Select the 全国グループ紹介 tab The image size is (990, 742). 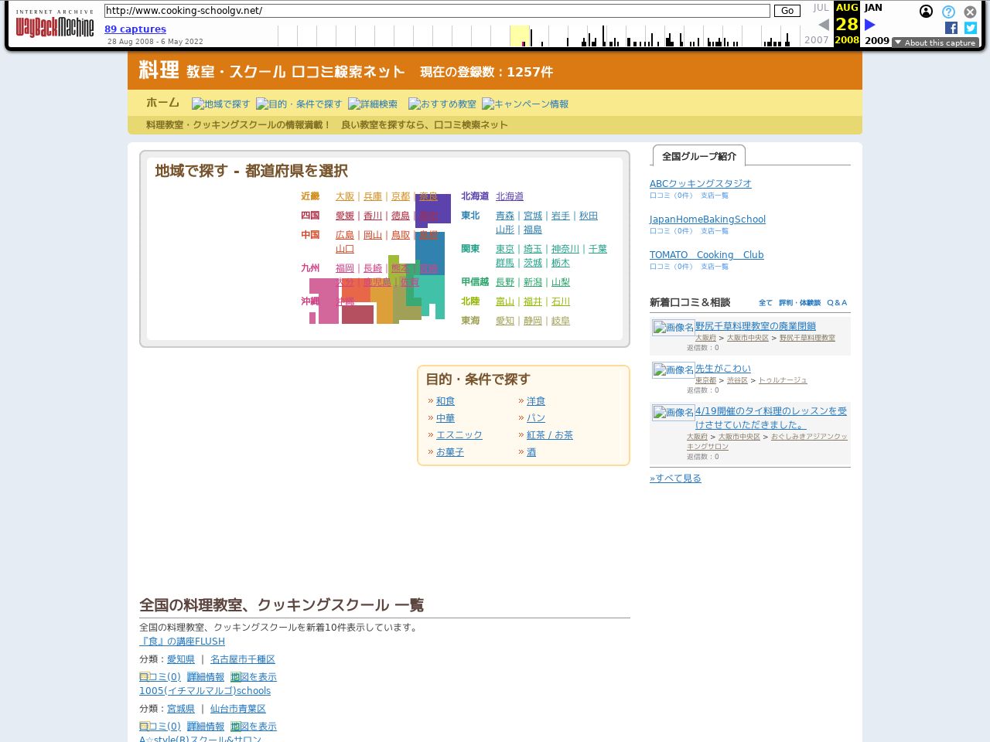(x=698, y=156)
